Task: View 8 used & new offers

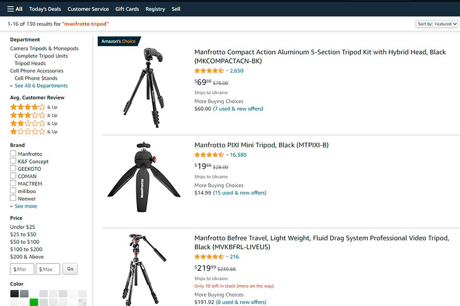Action: pyautogui.click(x=241, y=302)
